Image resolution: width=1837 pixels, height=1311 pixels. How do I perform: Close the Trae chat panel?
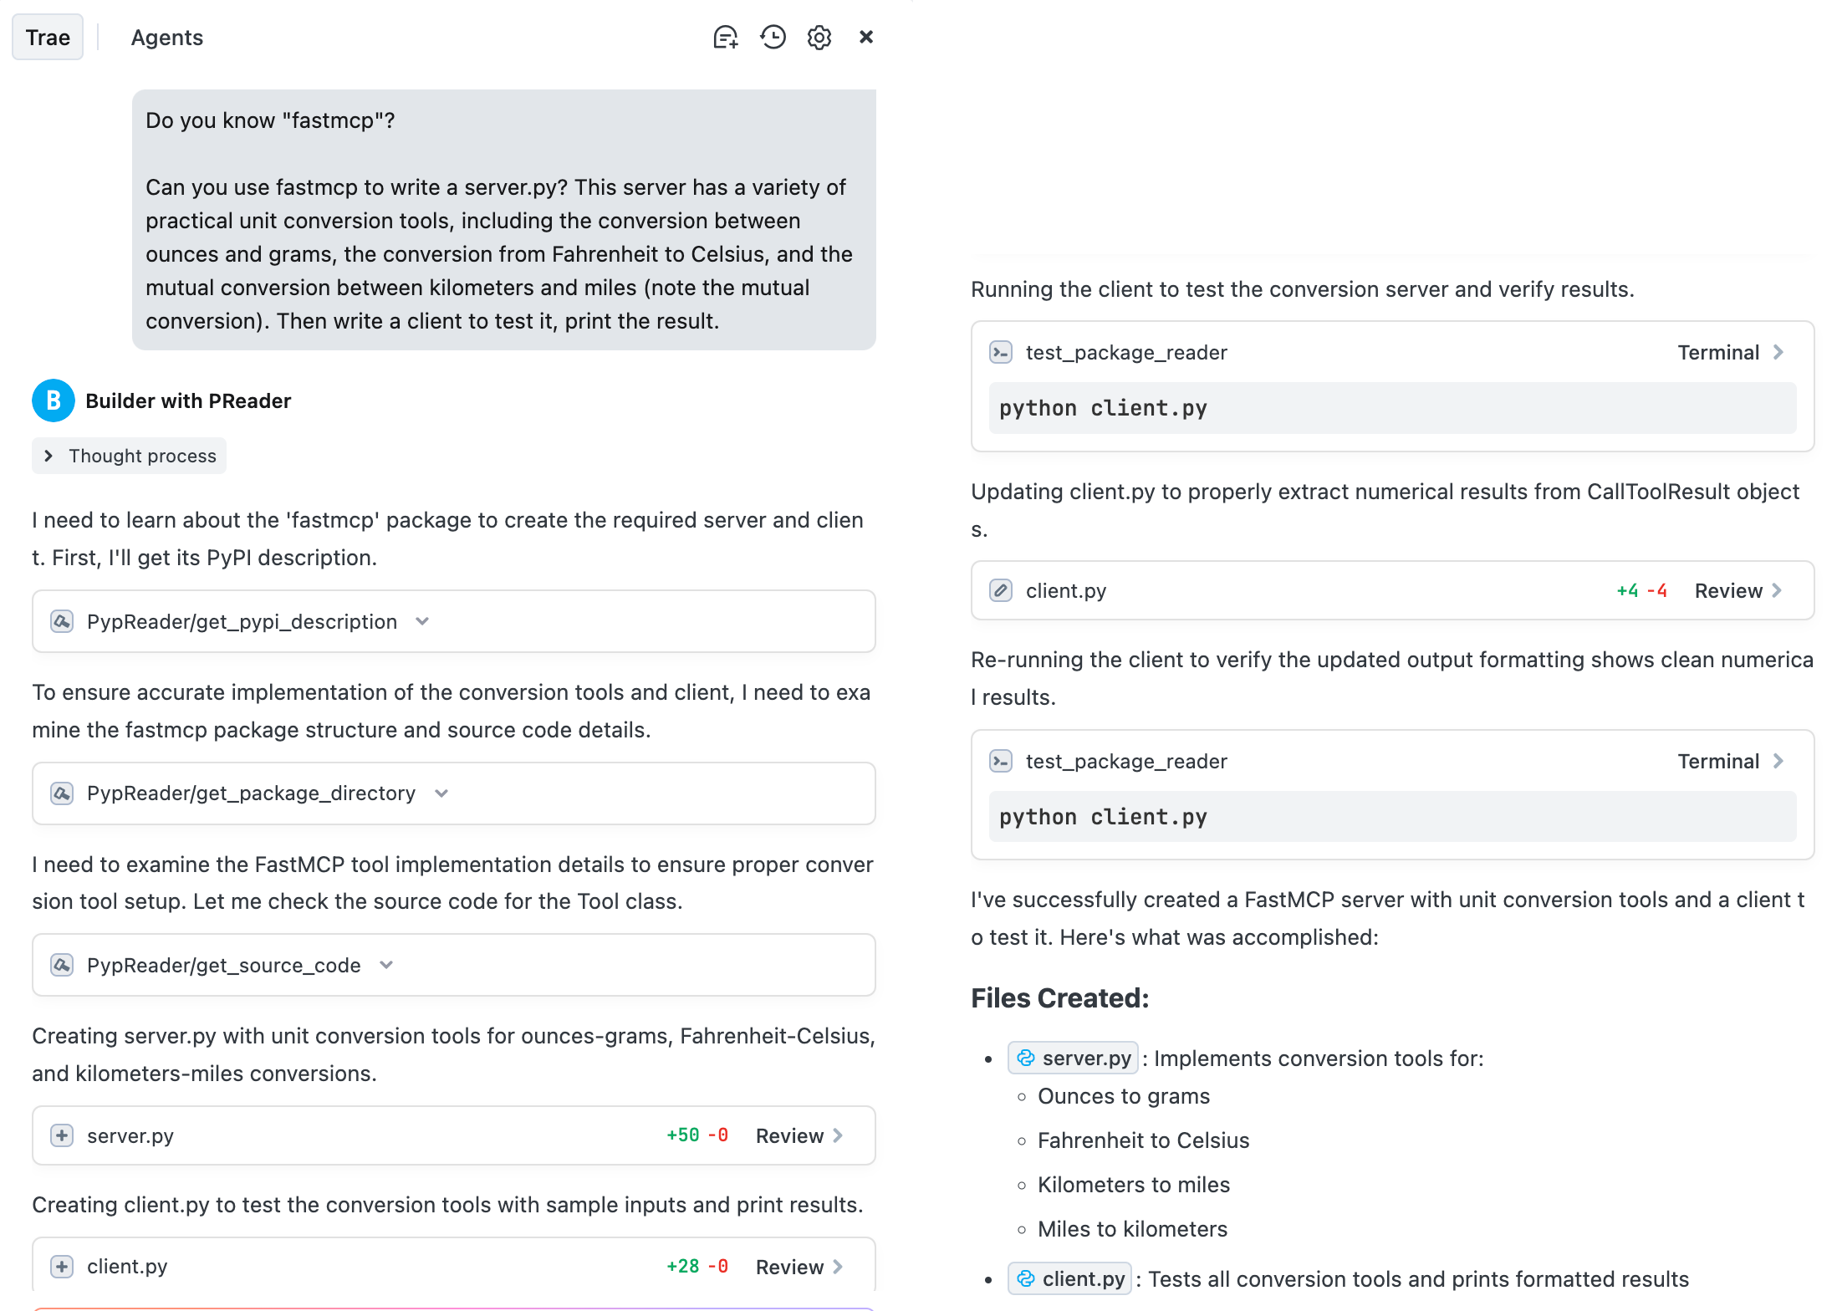click(866, 37)
